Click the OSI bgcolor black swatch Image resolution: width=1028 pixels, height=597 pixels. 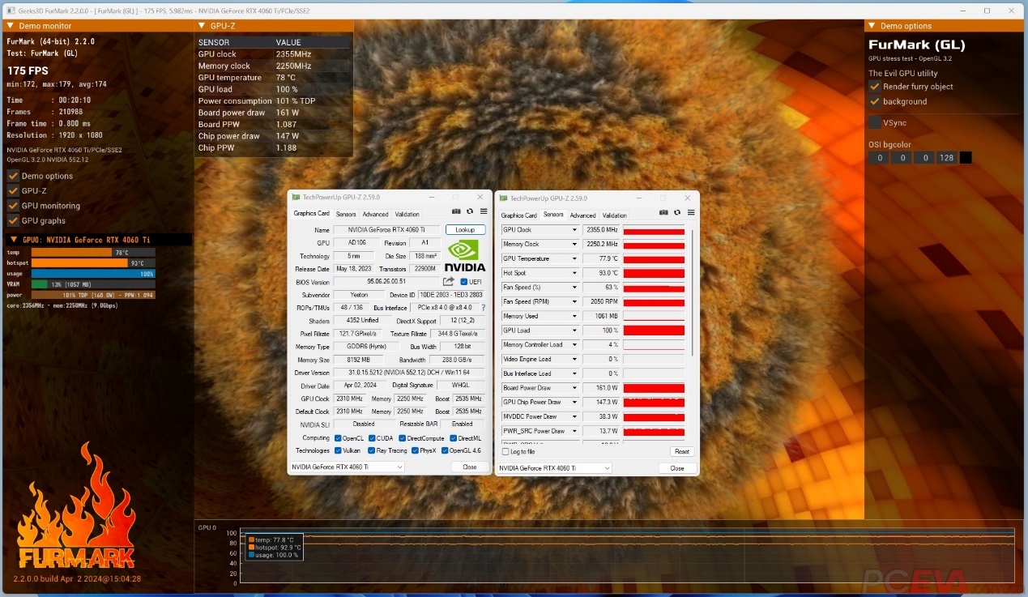click(x=966, y=158)
